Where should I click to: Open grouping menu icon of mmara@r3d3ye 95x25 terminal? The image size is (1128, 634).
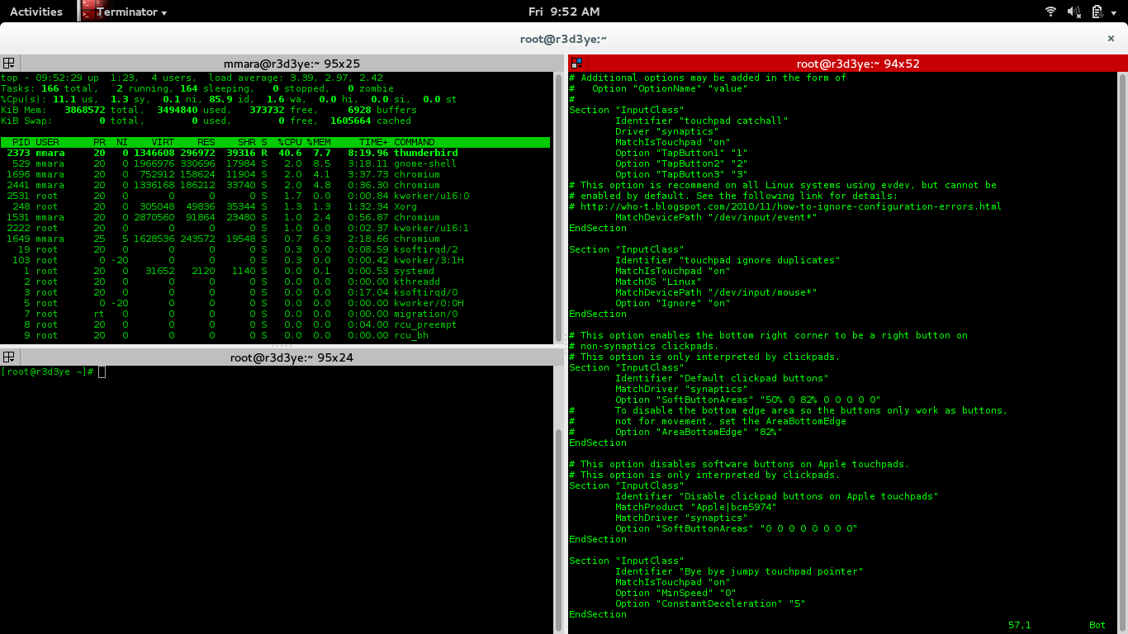pyautogui.click(x=9, y=64)
